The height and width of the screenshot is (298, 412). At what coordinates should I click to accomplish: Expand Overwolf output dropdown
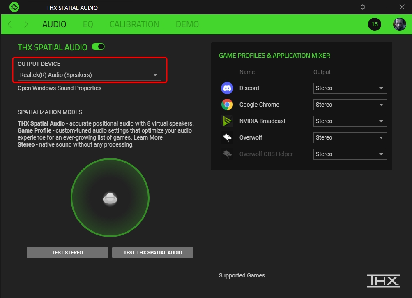tap(350, 137)
